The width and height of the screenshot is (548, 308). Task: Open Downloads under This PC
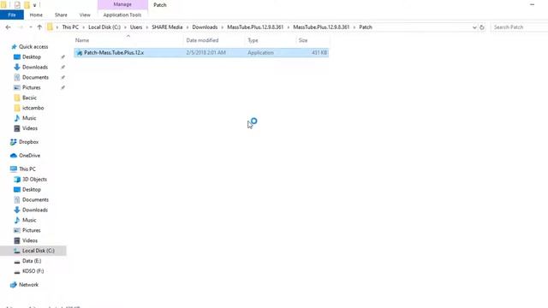coord(35,210)
